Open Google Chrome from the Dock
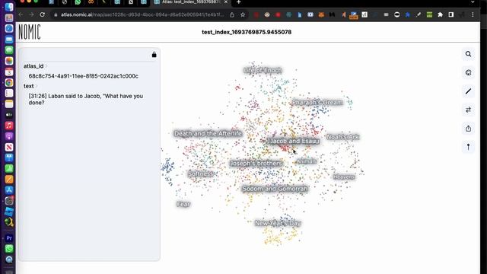Image resolution: width=487 pixels, height=274 pixels. (9, 82)
